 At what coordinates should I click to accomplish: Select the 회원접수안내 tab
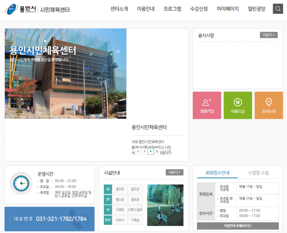(218, 173)
